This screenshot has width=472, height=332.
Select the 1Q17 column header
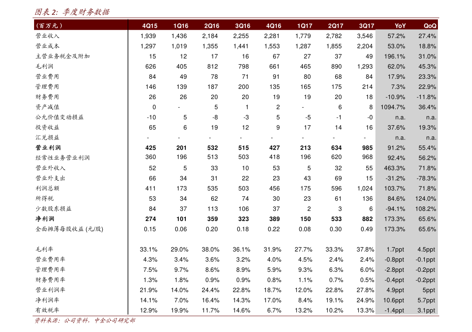(305, 26)
